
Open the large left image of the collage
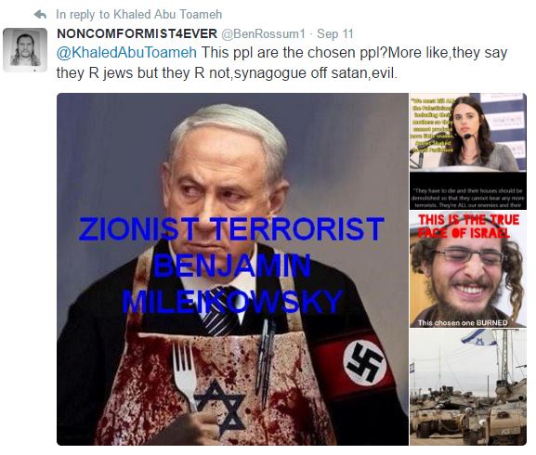(x=232, y=269)
